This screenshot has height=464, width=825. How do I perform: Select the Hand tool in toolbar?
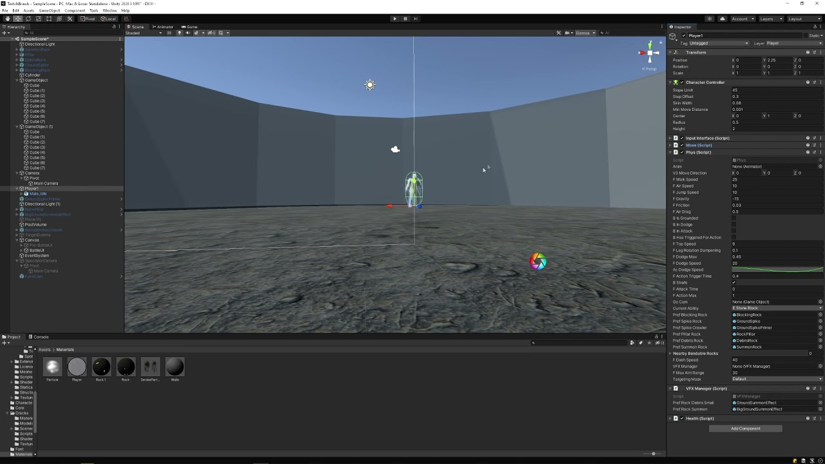[7, 19]
